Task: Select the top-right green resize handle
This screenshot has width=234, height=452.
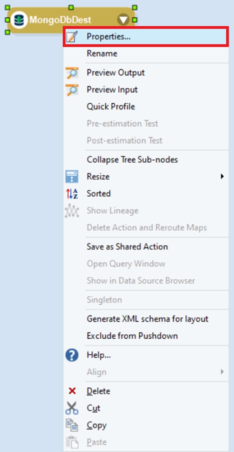Action: [135, 8]
